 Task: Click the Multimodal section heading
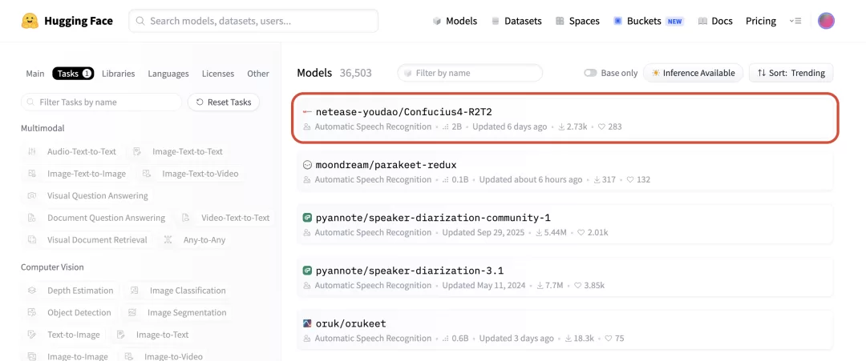pyautogui.click(x=42, y=128)
